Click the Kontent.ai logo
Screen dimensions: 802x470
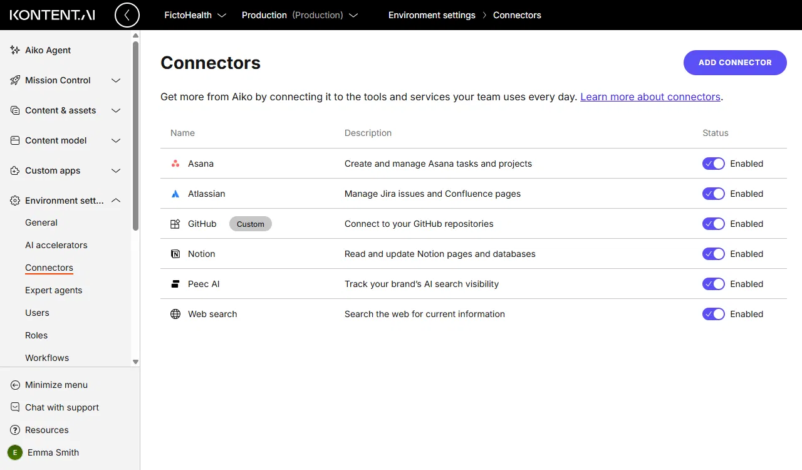[x=53, y=15]
